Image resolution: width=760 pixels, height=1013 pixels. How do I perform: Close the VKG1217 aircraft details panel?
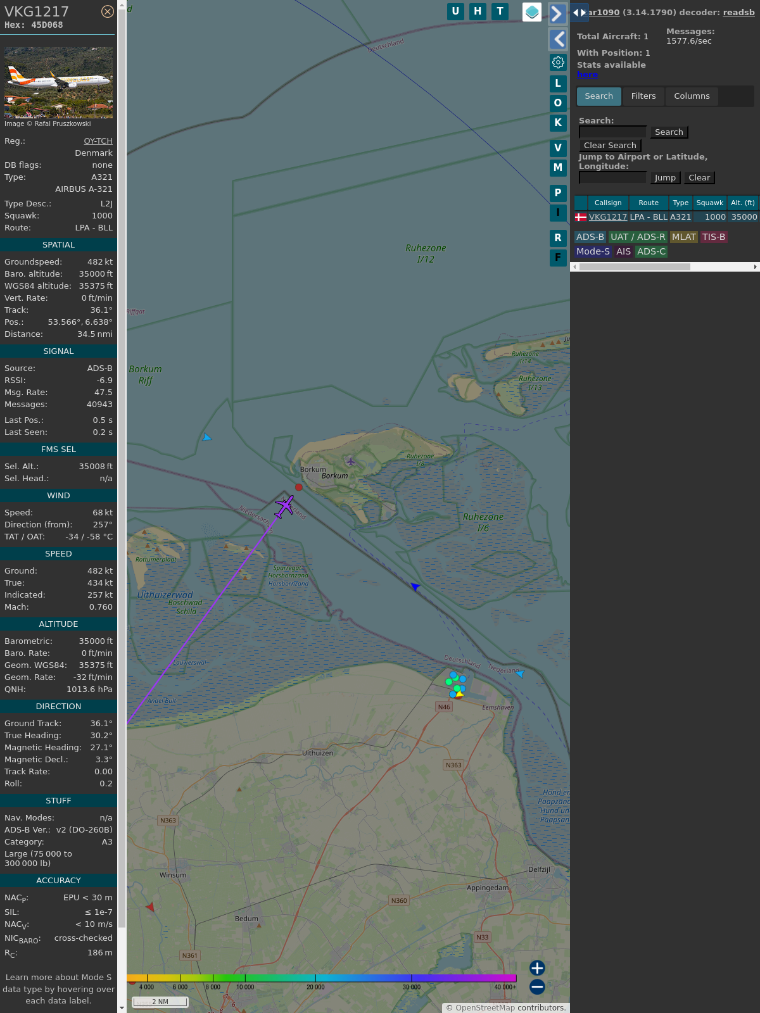[x=108, y=11]
